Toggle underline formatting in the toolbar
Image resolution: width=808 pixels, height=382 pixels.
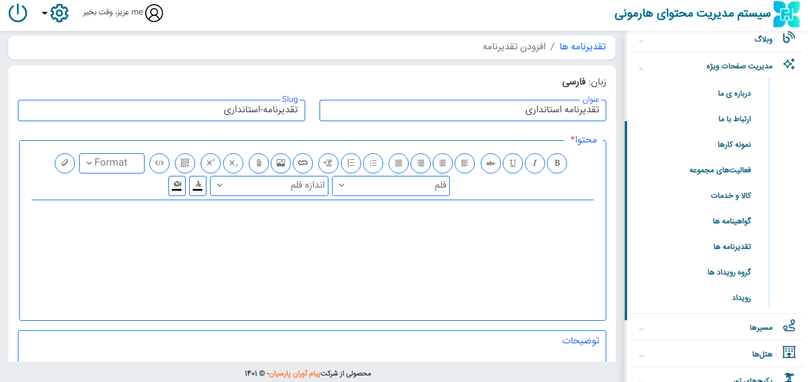513,163
